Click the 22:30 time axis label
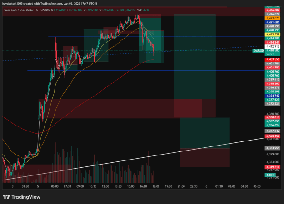 click(x=194, y=186)
